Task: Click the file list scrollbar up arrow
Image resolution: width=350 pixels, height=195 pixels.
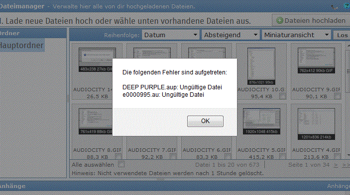Action: [348, 46]
